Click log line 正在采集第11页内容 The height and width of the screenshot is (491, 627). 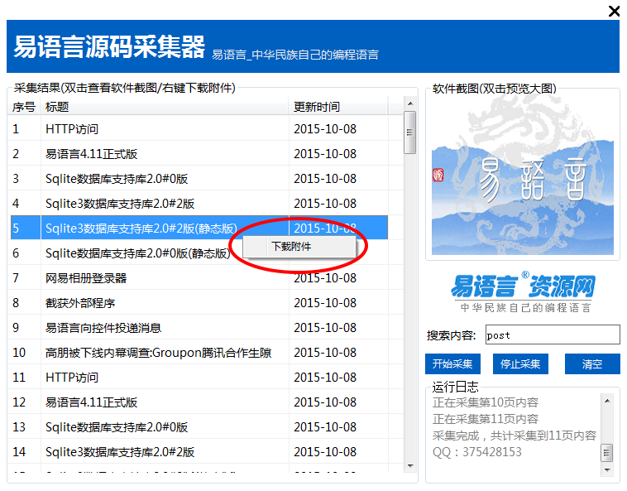[485, 419]
